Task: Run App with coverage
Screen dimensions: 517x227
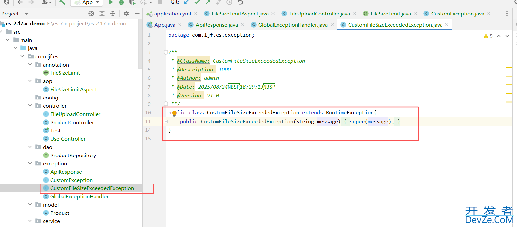Action: 132,2
